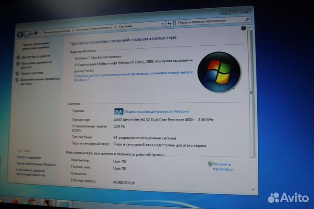314x209 pixels.
Task: Click the Service Pack 1 text
Action: point(84,71)
